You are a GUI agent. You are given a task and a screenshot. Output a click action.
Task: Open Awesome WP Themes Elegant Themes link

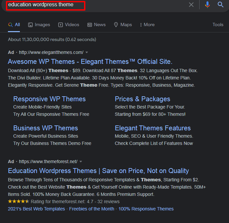pos(90,62)
